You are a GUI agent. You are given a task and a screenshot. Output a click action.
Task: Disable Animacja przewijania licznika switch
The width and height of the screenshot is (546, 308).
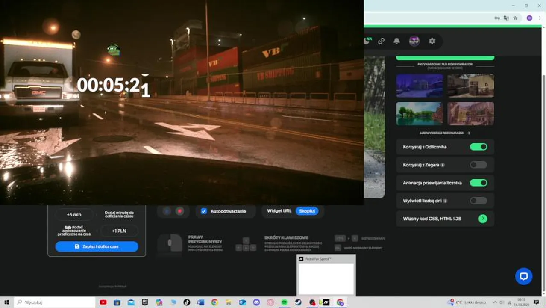tap(478, 183)
